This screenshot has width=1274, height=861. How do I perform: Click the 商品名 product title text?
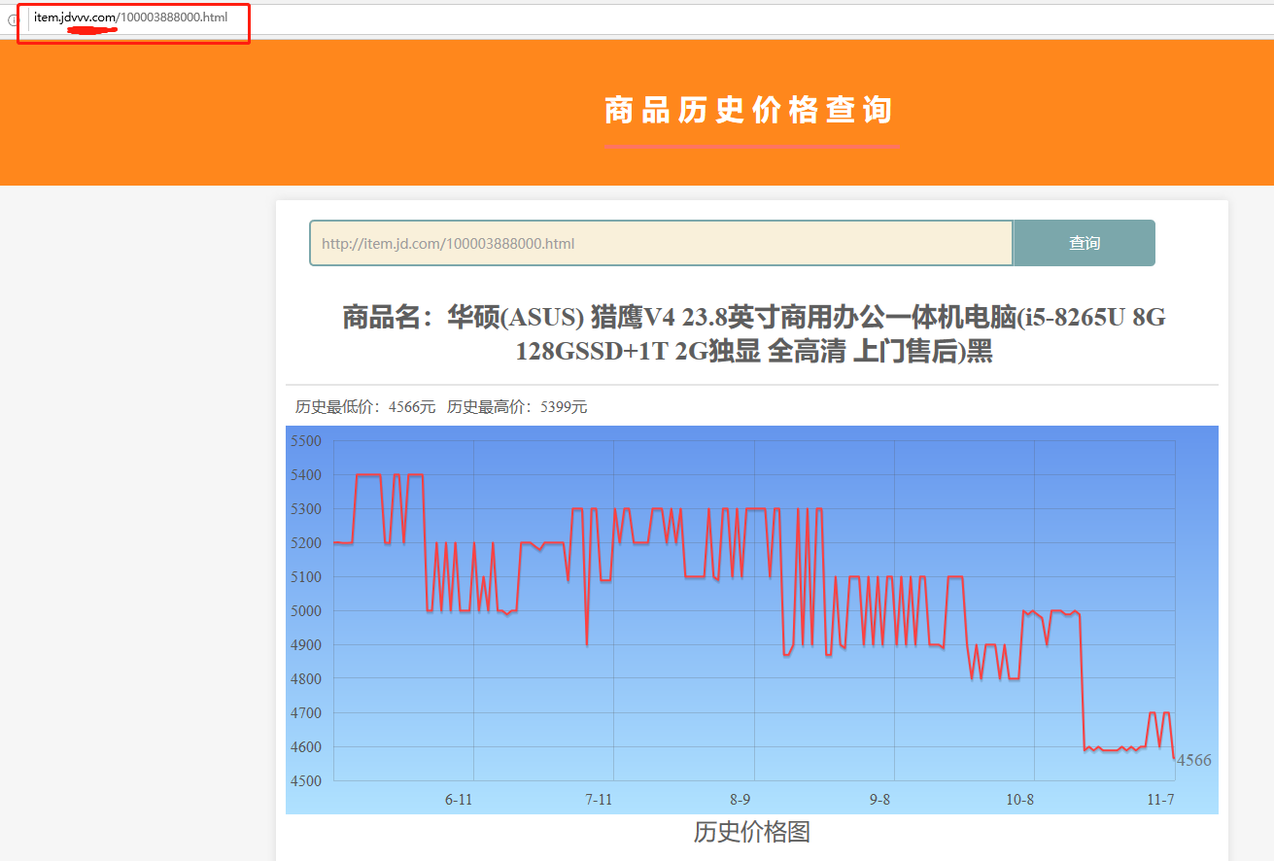(753, 333)
